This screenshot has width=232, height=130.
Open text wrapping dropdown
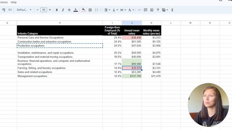pyautogui.click(x=123, y=10)
